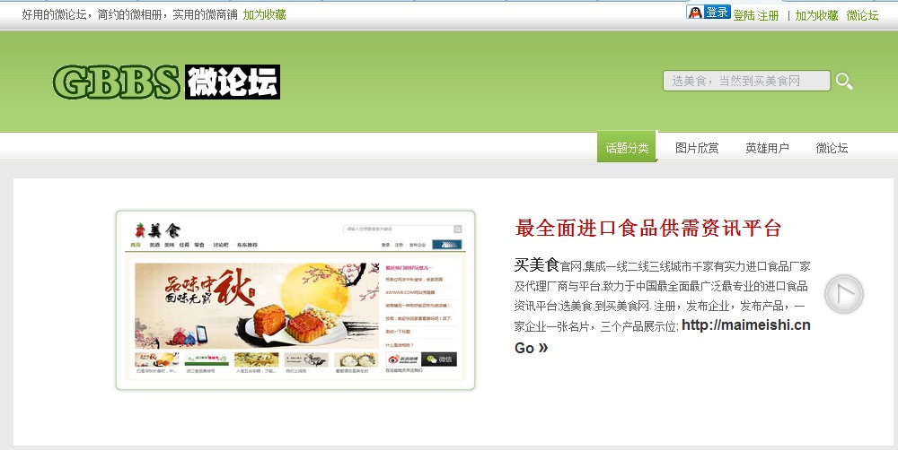Open the 话题分类 tab

[627, 148]
